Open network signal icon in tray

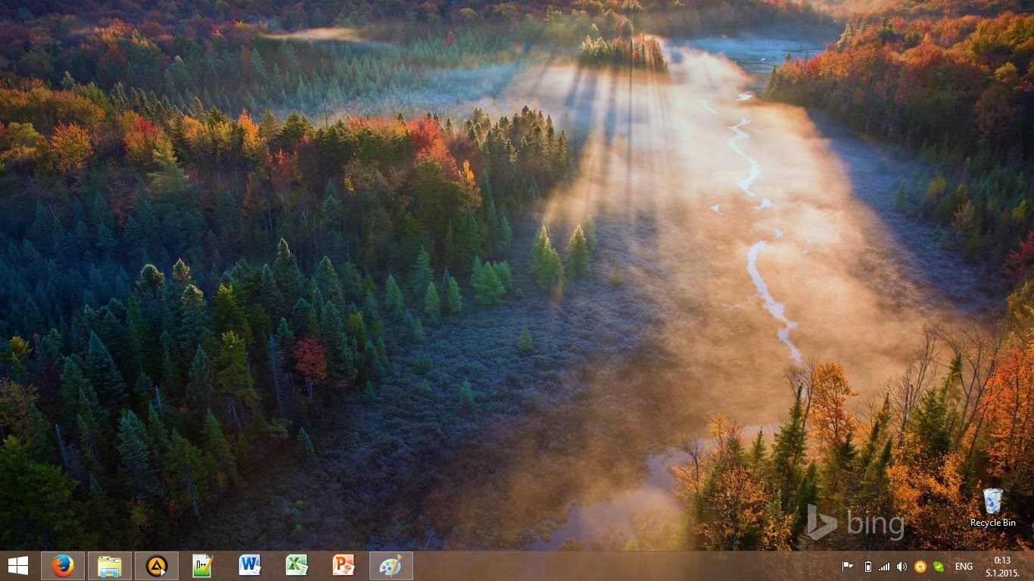point(884,567)
